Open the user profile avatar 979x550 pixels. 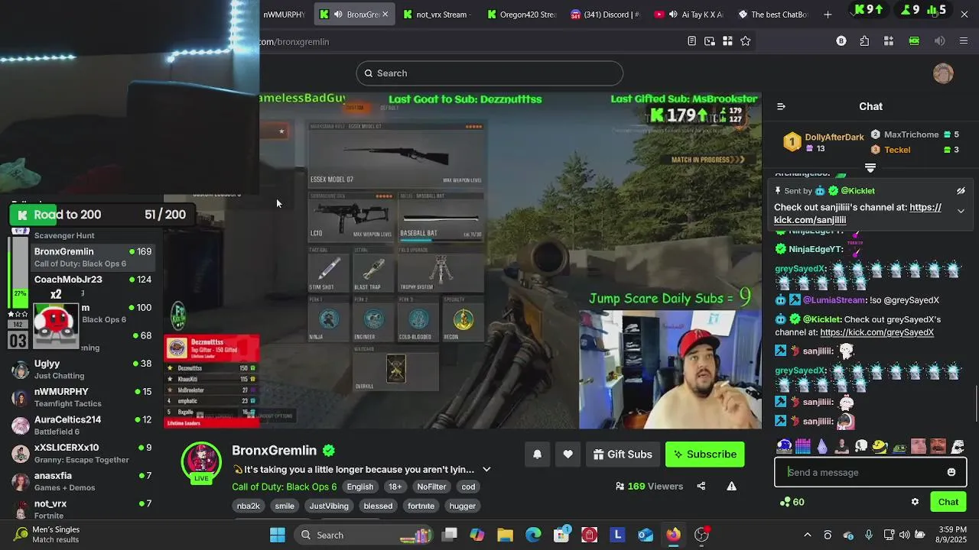coord(943,73)
